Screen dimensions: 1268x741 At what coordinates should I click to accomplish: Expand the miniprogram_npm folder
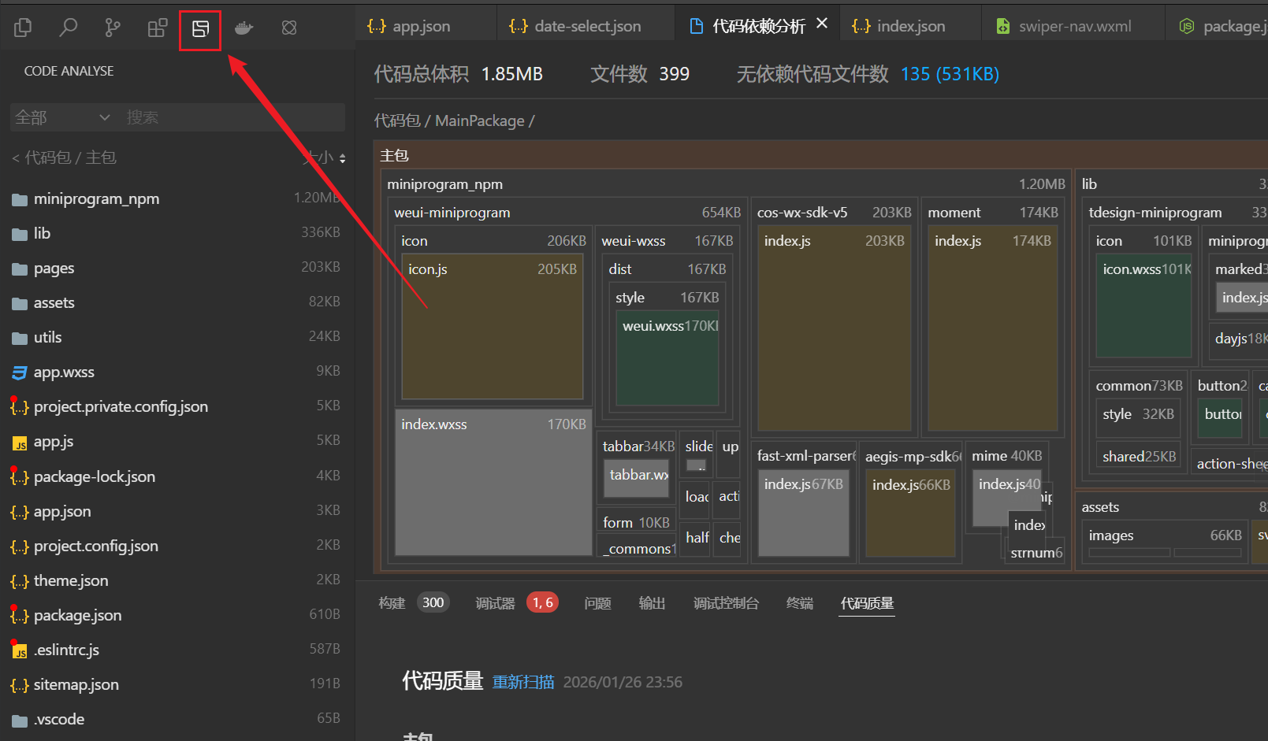tap(96, 199)
